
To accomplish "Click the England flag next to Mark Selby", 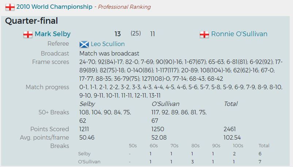I will click(28, 34).
